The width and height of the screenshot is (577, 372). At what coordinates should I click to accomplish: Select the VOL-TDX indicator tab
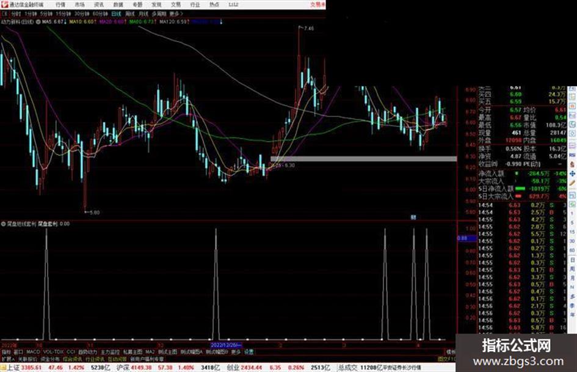coord(53,352)
